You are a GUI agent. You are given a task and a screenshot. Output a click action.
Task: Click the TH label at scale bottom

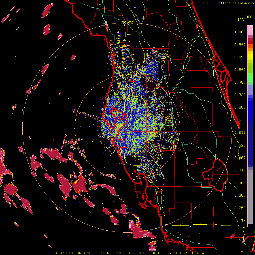click(x=243, y=221)
